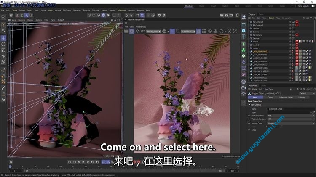Viewport: 316px width, 177px height.
Task: Click the Text spline tool icon
Action: click(244, 37)
